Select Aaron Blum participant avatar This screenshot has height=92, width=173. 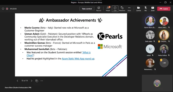tap(150, 21)
